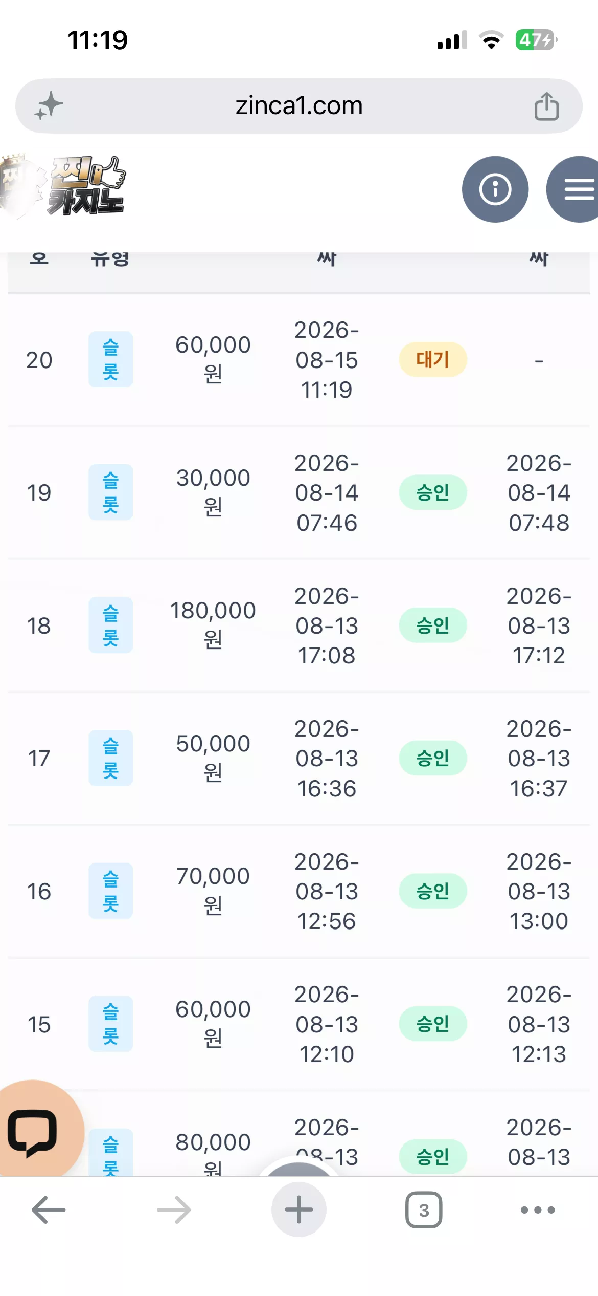Go back with browser back arrow
The width and height of the screenshot is (598, 1296).
tap(49, 1210)
